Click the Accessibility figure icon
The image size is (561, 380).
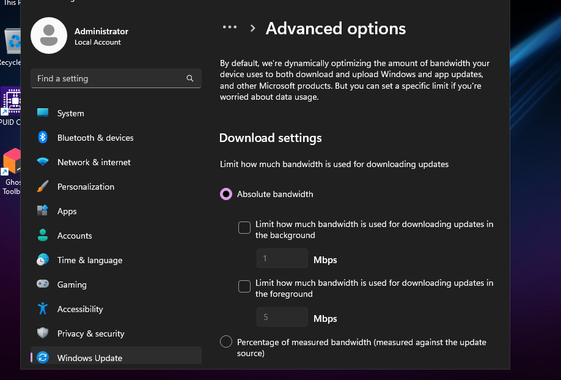[43, 309]
